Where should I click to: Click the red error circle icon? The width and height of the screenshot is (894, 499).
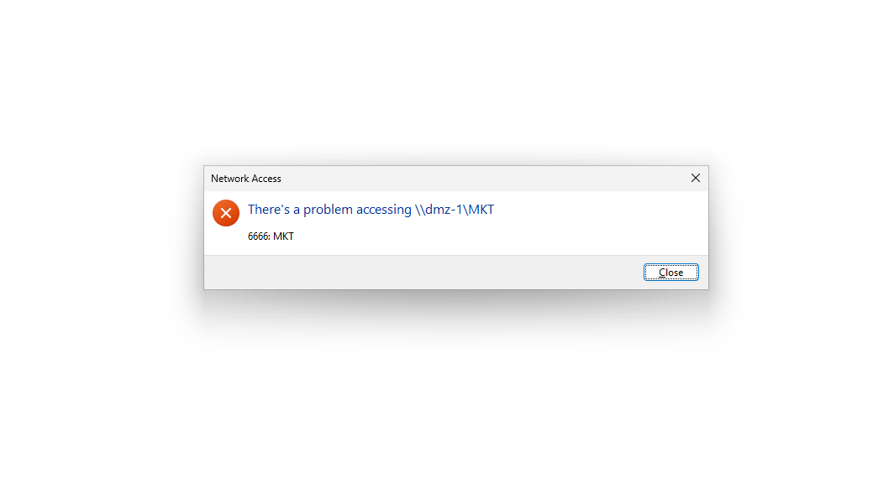[226, 213]
